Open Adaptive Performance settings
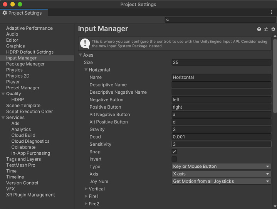 coord(29,28)
